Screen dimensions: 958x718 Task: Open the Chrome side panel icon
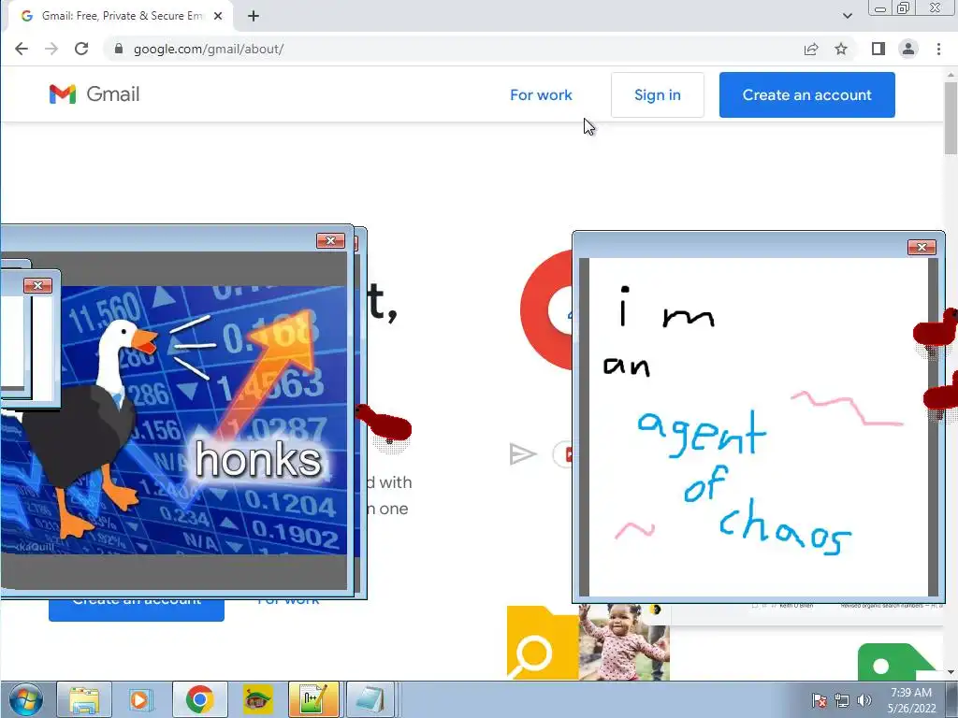(x=878, y=49)
